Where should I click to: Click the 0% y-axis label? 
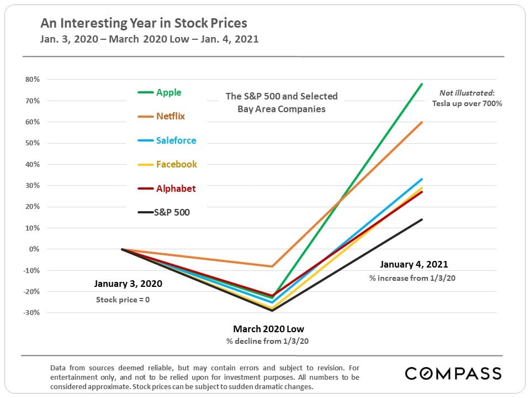[x=35, y=249]
